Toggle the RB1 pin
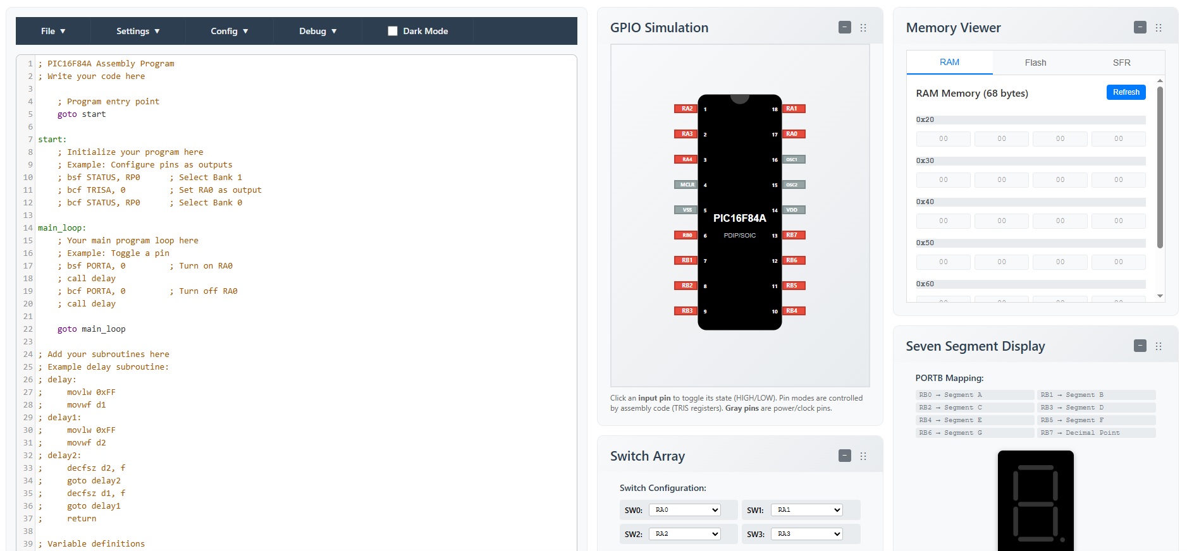Viewport: 1187px width, 551px height. click(687, 260)
